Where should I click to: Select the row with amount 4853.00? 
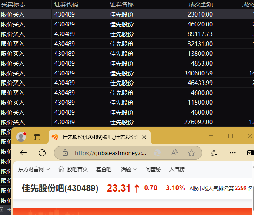point(127,63)
